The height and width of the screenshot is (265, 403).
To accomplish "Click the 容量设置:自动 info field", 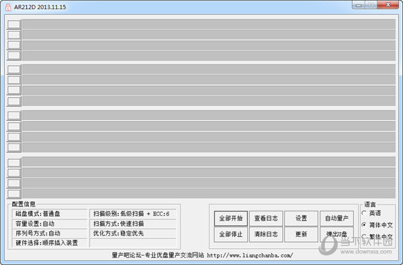I will [x=50, y=223].
